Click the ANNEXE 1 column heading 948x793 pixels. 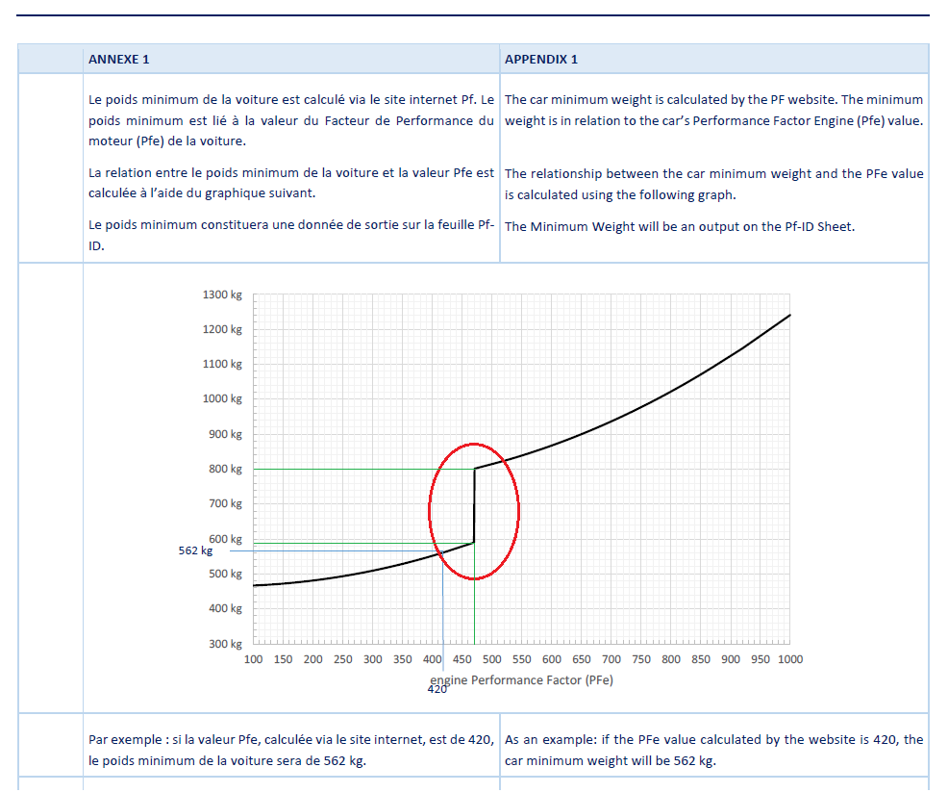[118, 60]
